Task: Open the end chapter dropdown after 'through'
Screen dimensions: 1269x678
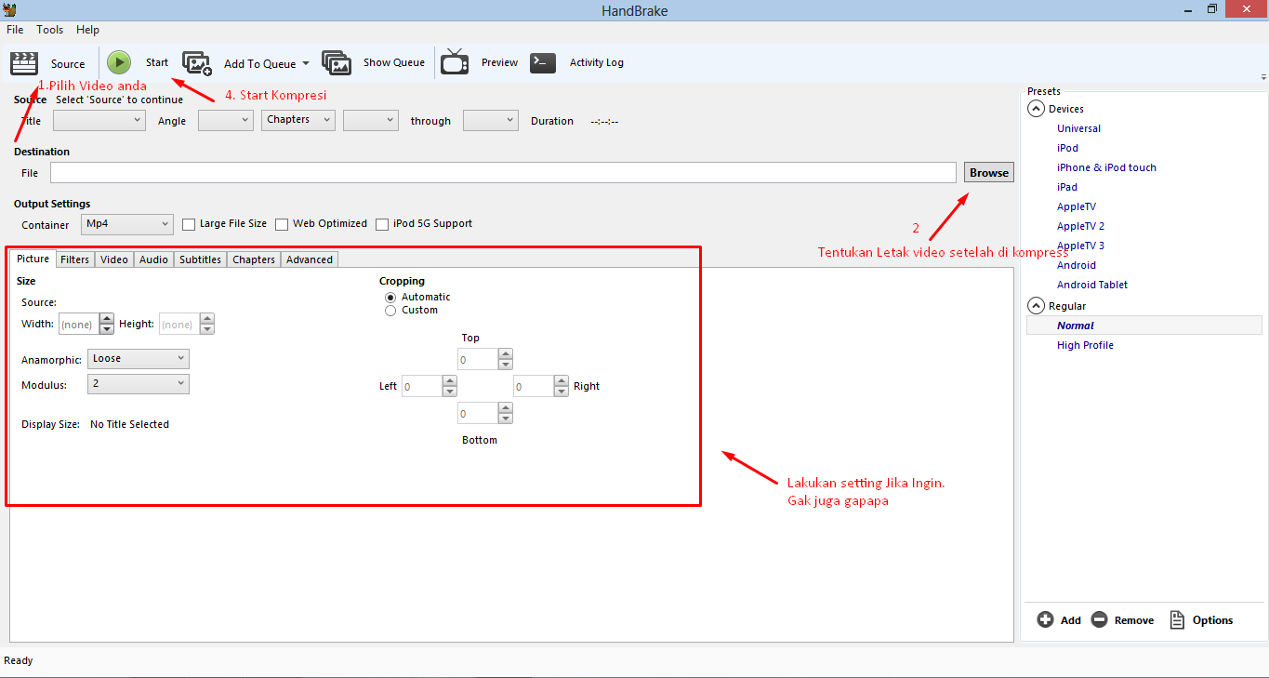Action: [491, 120]
